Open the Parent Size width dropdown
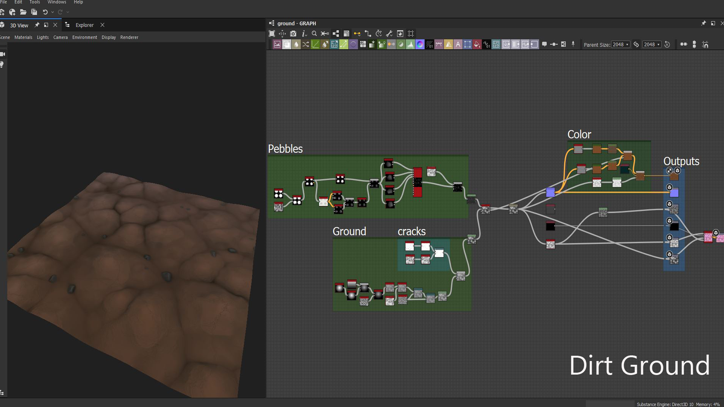Screen dimensions: 724x407 coord(620,44)
